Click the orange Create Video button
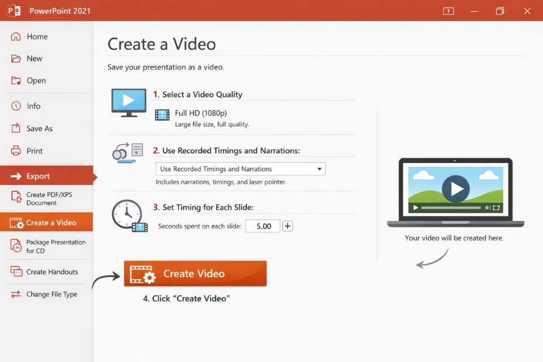543x362 pixels. click(x=195, y=273)
